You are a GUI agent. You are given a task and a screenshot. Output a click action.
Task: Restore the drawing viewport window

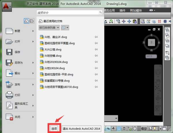[x=154, y=30]
